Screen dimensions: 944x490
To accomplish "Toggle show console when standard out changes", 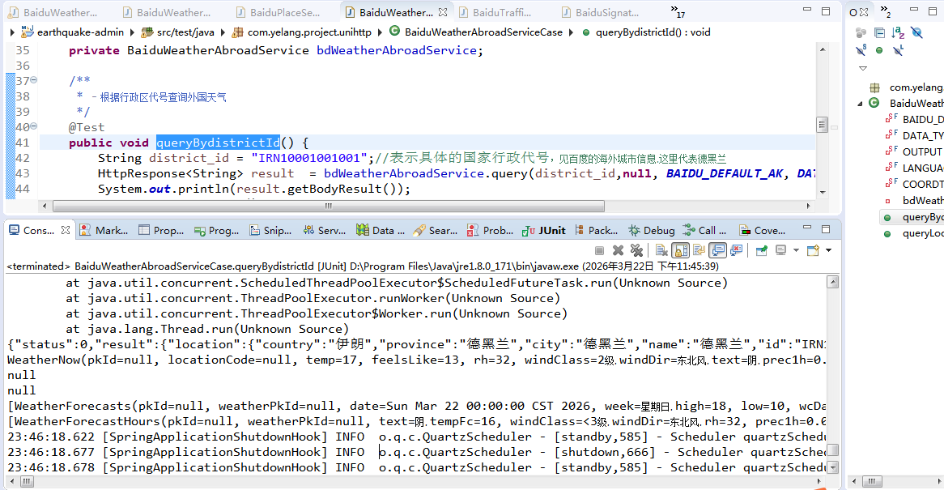I will 717,249.
